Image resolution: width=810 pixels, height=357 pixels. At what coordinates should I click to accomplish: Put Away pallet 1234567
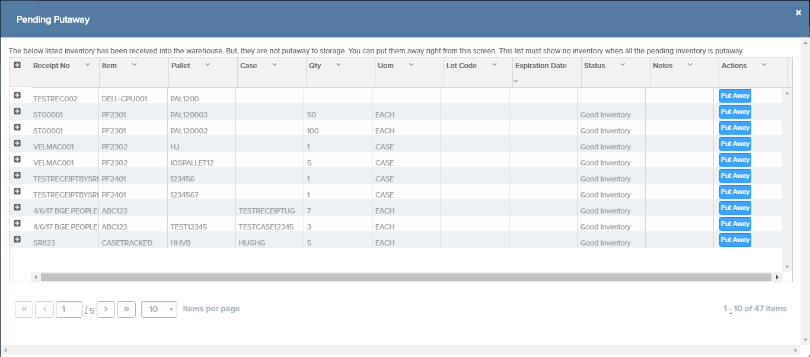click(735, 192)
